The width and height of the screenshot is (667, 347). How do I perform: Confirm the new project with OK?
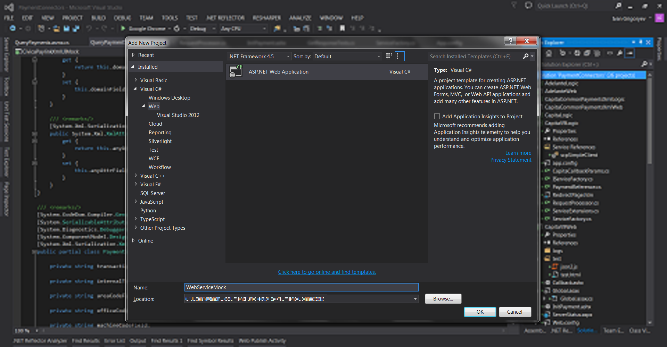pyautogui.click(x=480, y=312)
